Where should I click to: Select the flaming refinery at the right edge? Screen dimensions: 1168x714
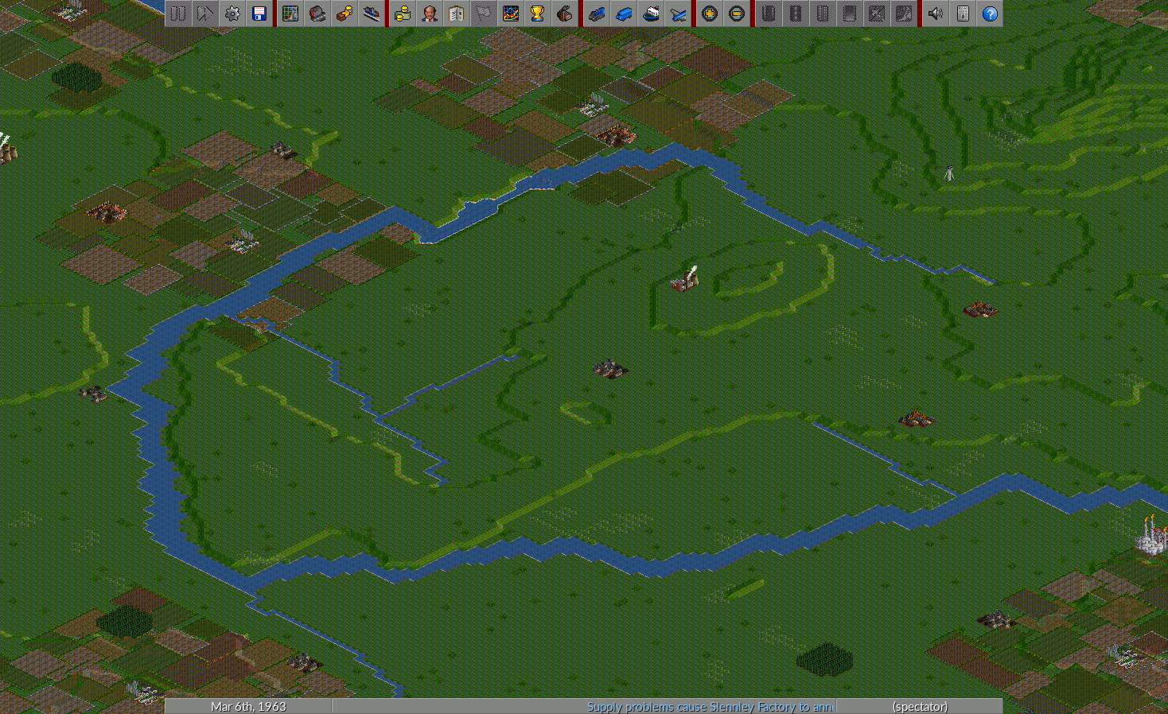click(x=1152, y=535)
